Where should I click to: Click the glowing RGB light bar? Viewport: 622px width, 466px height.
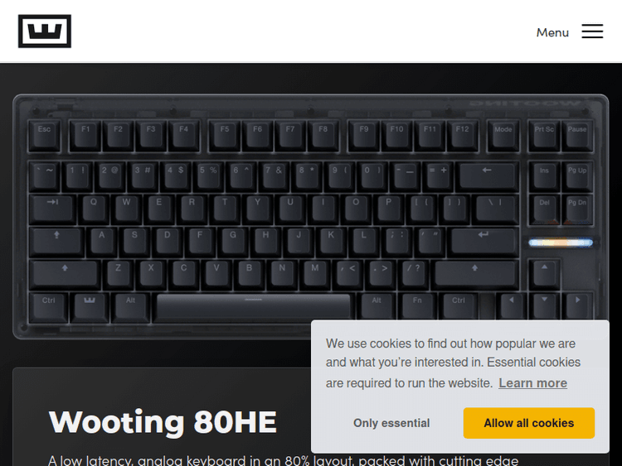pyautogui.click(x=561, y=243)
